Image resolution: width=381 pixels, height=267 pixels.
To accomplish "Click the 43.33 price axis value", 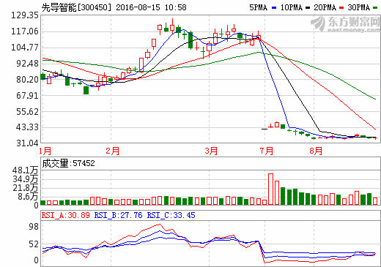I will click(27, 127).
